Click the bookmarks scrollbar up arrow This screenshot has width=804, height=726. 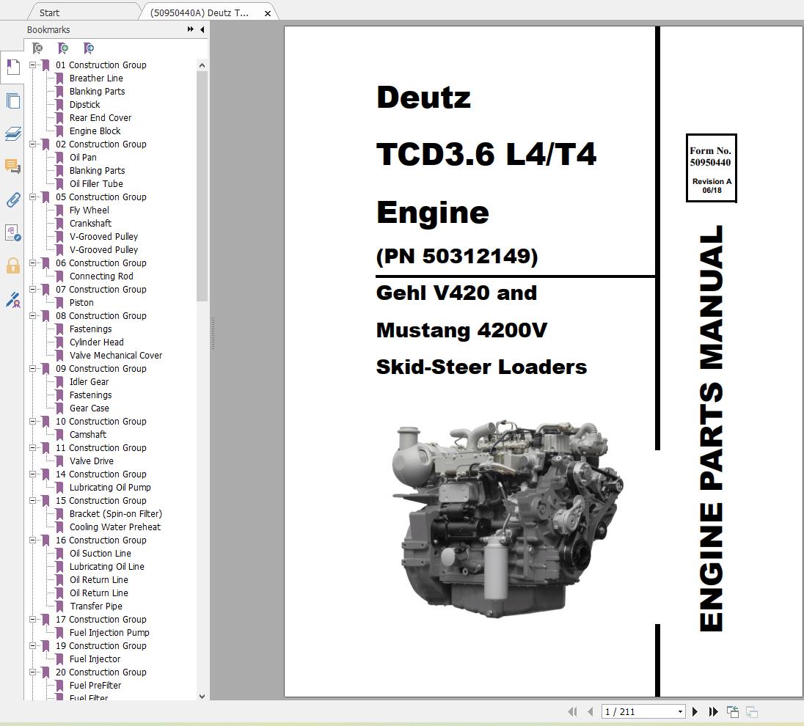(x=202, y=65)
